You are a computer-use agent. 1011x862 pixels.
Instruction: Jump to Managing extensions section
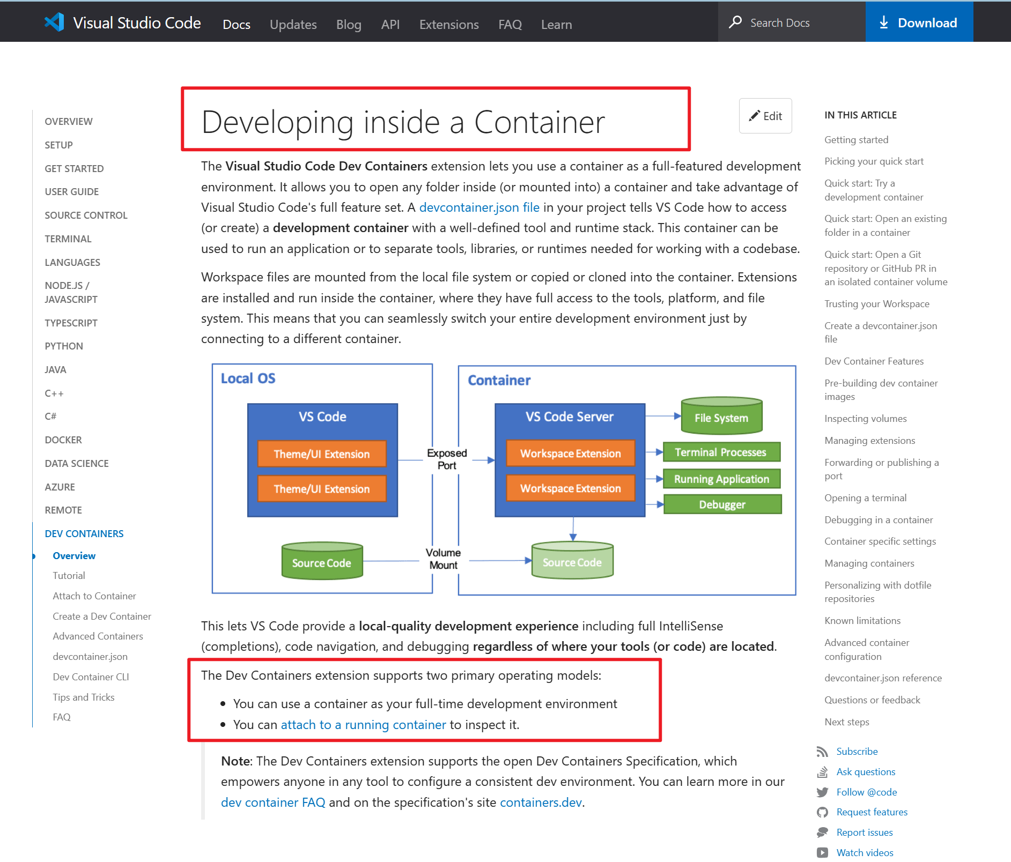[869, 440]
